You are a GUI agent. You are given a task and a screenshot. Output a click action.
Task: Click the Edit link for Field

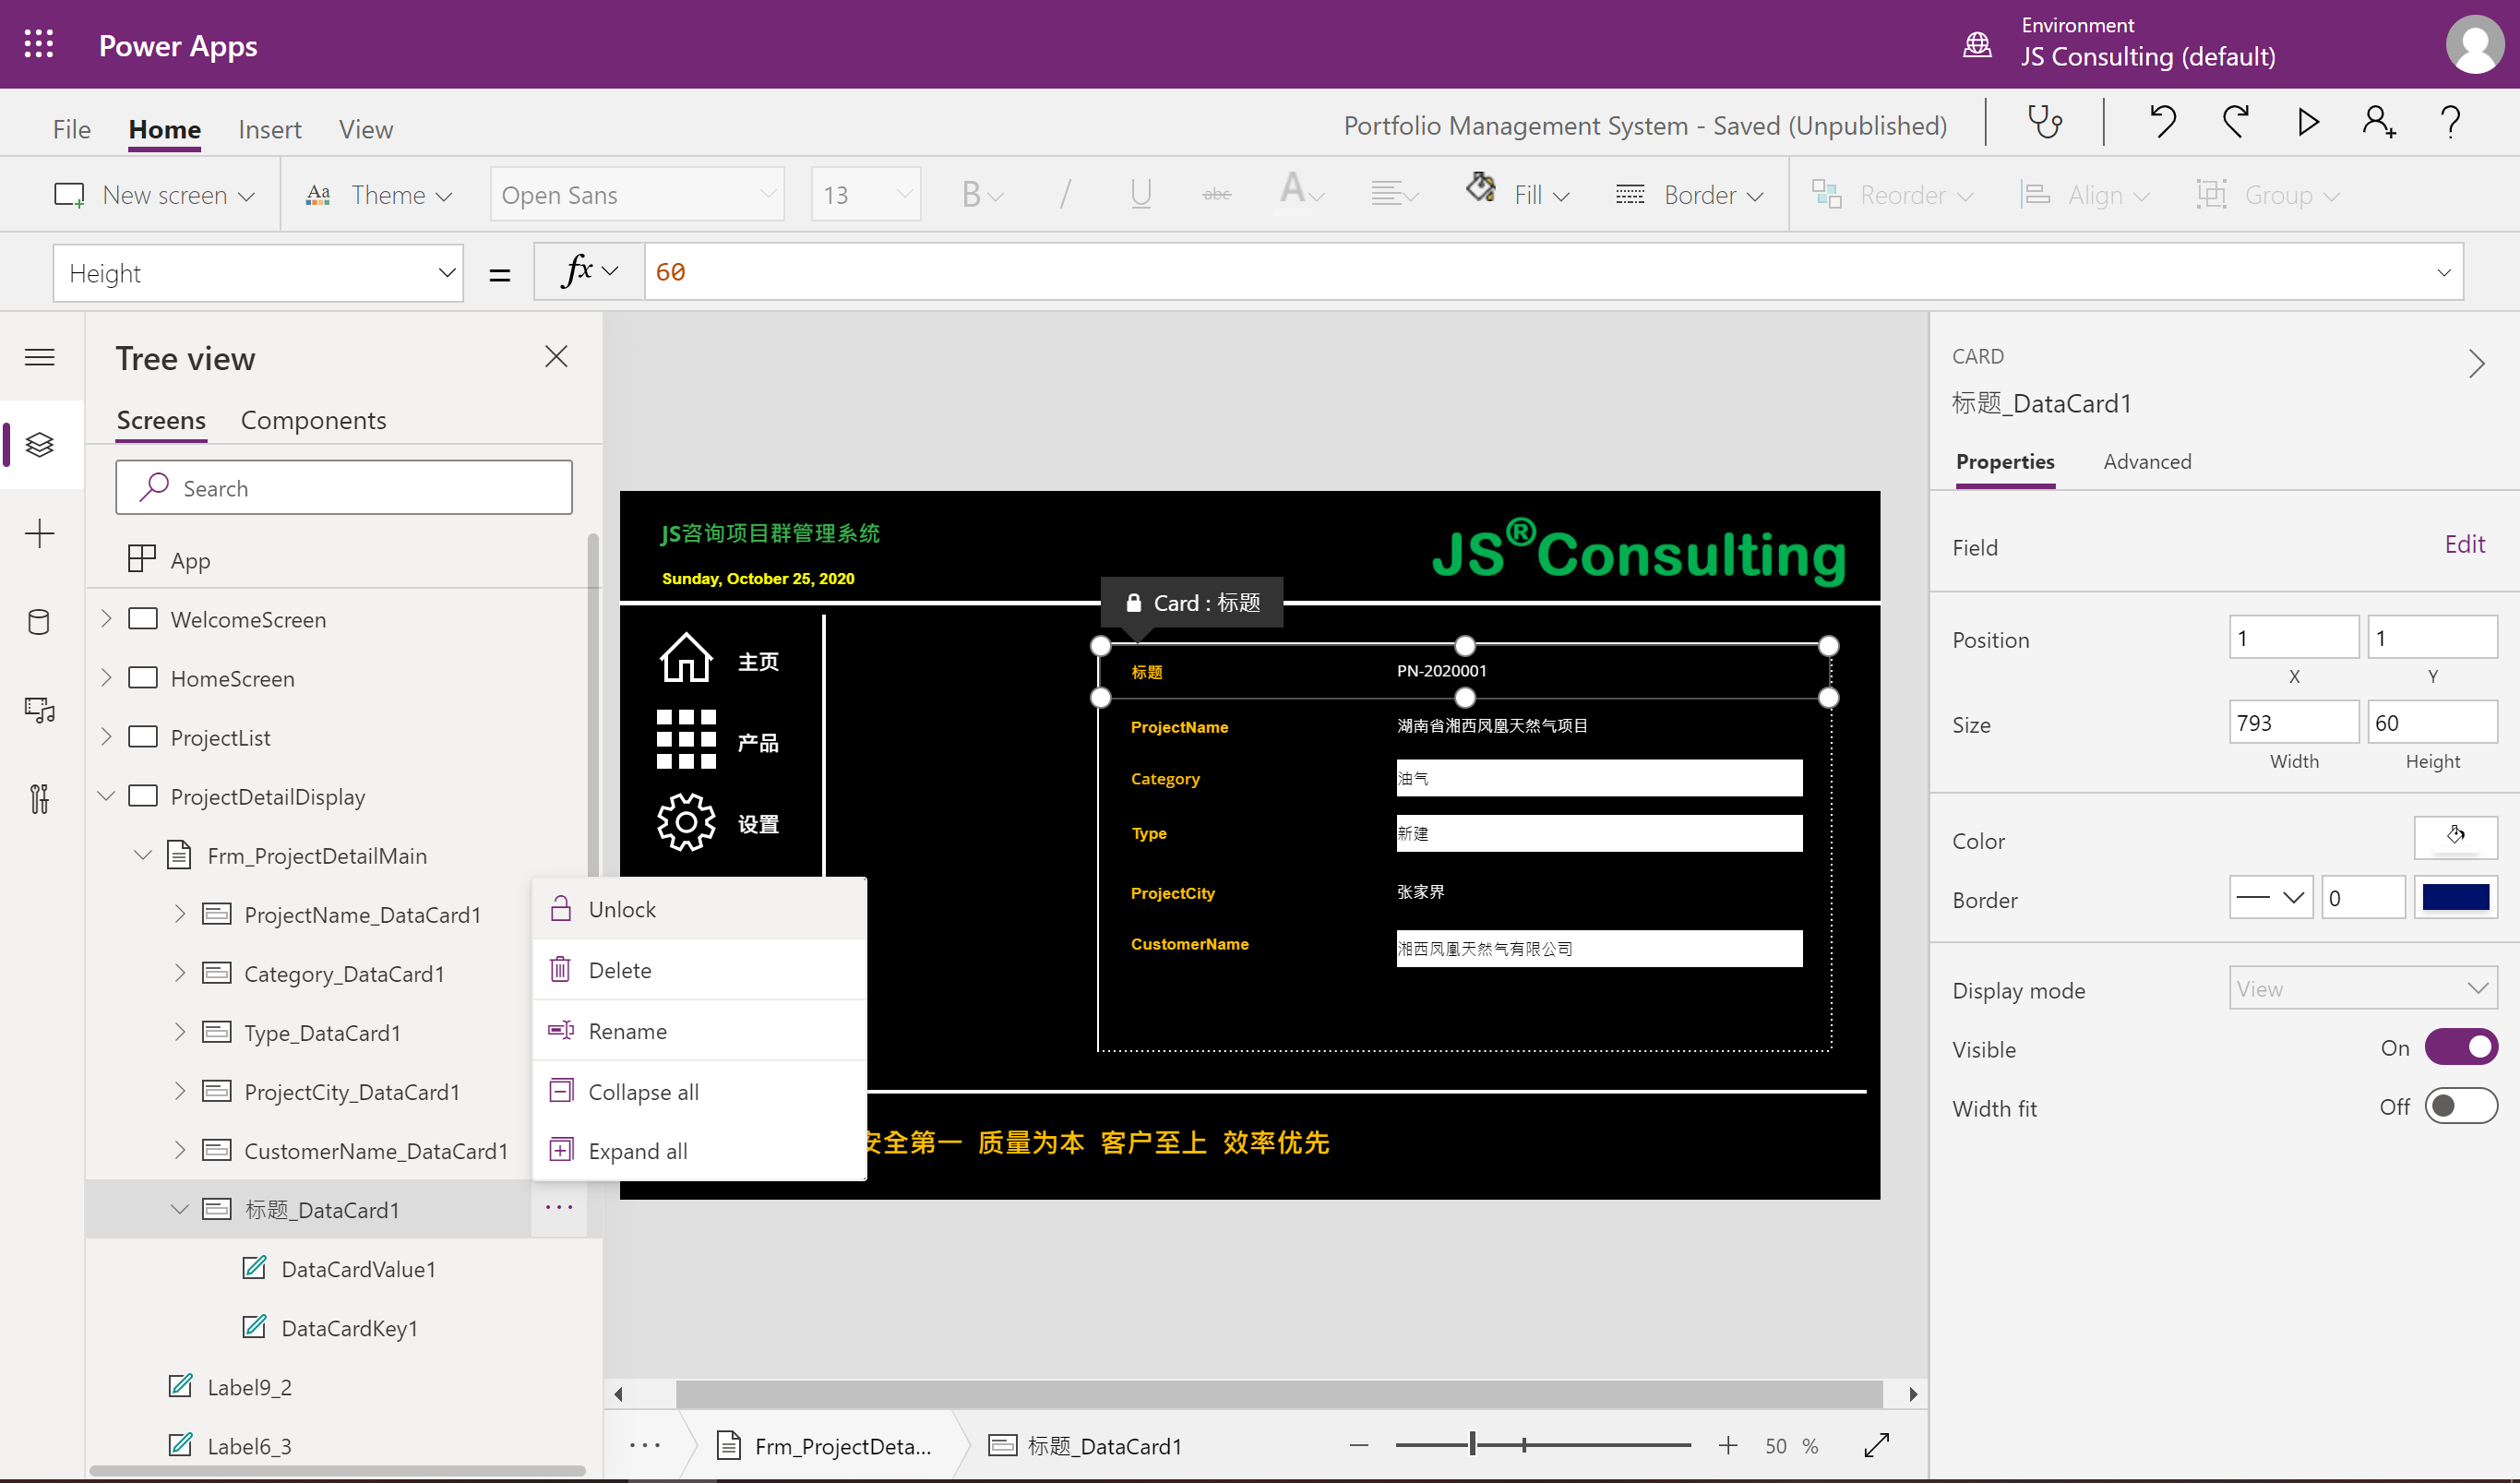click(2464, 544)
